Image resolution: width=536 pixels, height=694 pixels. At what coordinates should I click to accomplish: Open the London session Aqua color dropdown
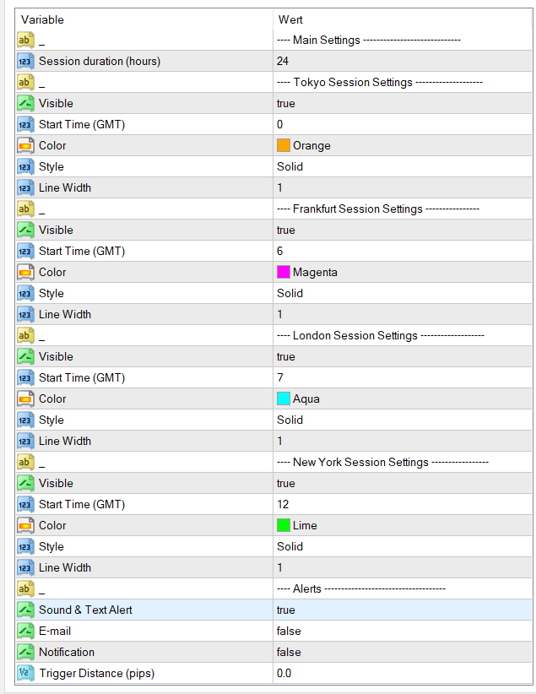click(x=306, y=399)
